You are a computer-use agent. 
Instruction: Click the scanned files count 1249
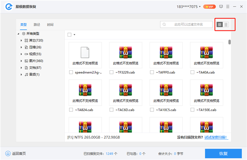tap(110, 154)
